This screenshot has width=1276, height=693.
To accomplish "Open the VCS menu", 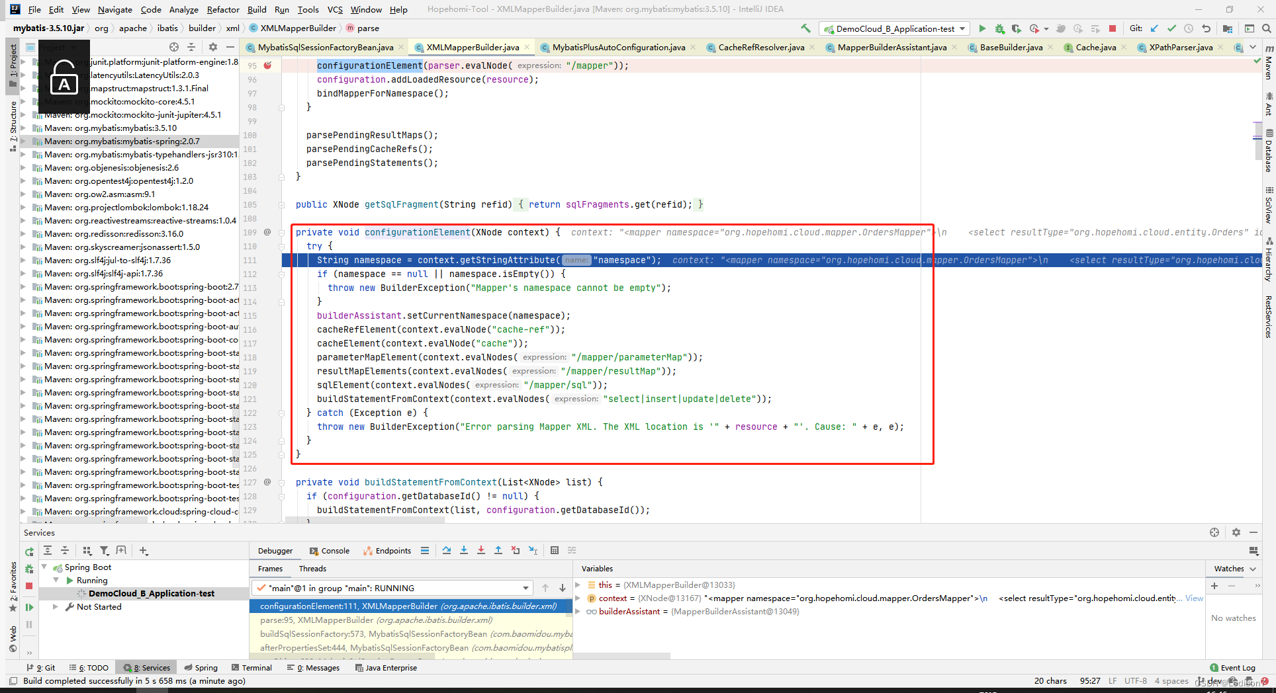I will click(335, 9).
